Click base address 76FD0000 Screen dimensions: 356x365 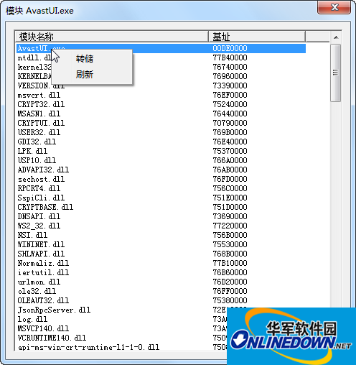230,179
